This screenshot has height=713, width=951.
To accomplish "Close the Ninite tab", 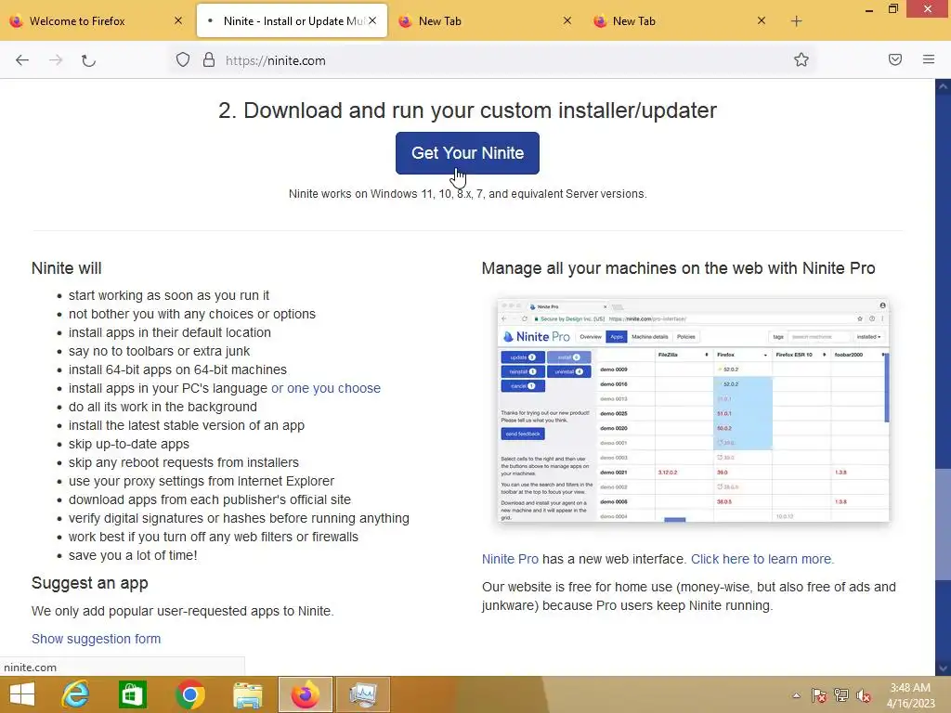I will point(372,20).
